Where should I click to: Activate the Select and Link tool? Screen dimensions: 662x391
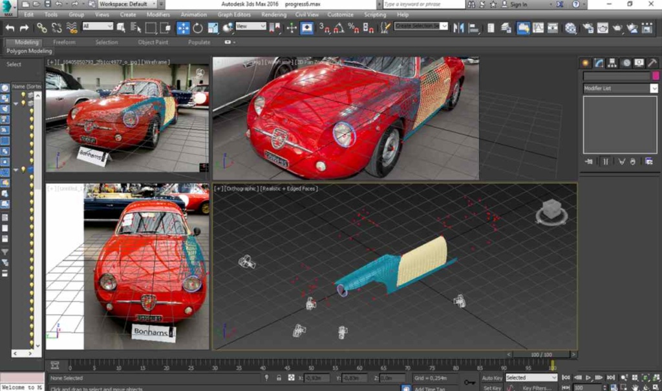click(41, 27)
